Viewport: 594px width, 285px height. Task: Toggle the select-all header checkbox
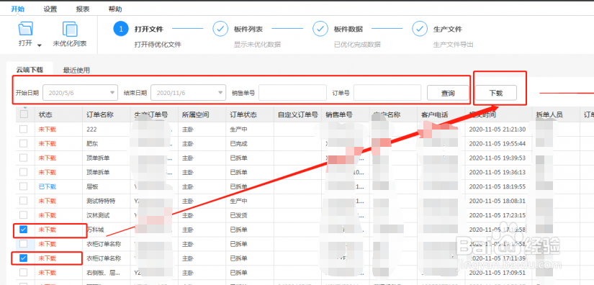click(x=24, y=114)
